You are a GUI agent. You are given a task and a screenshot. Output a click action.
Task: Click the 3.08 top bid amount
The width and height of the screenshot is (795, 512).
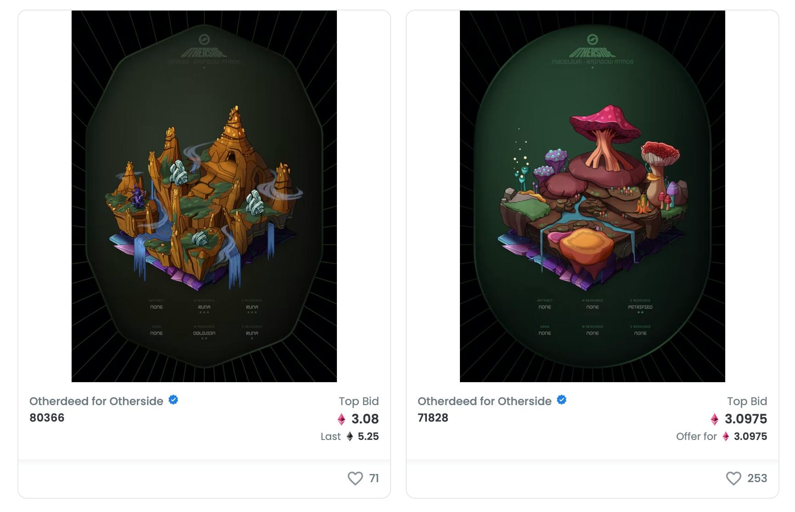(x=365, y=419)
